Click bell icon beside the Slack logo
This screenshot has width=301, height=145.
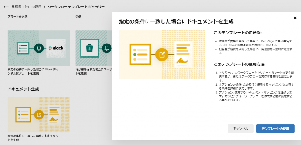[x=39, y=48]
